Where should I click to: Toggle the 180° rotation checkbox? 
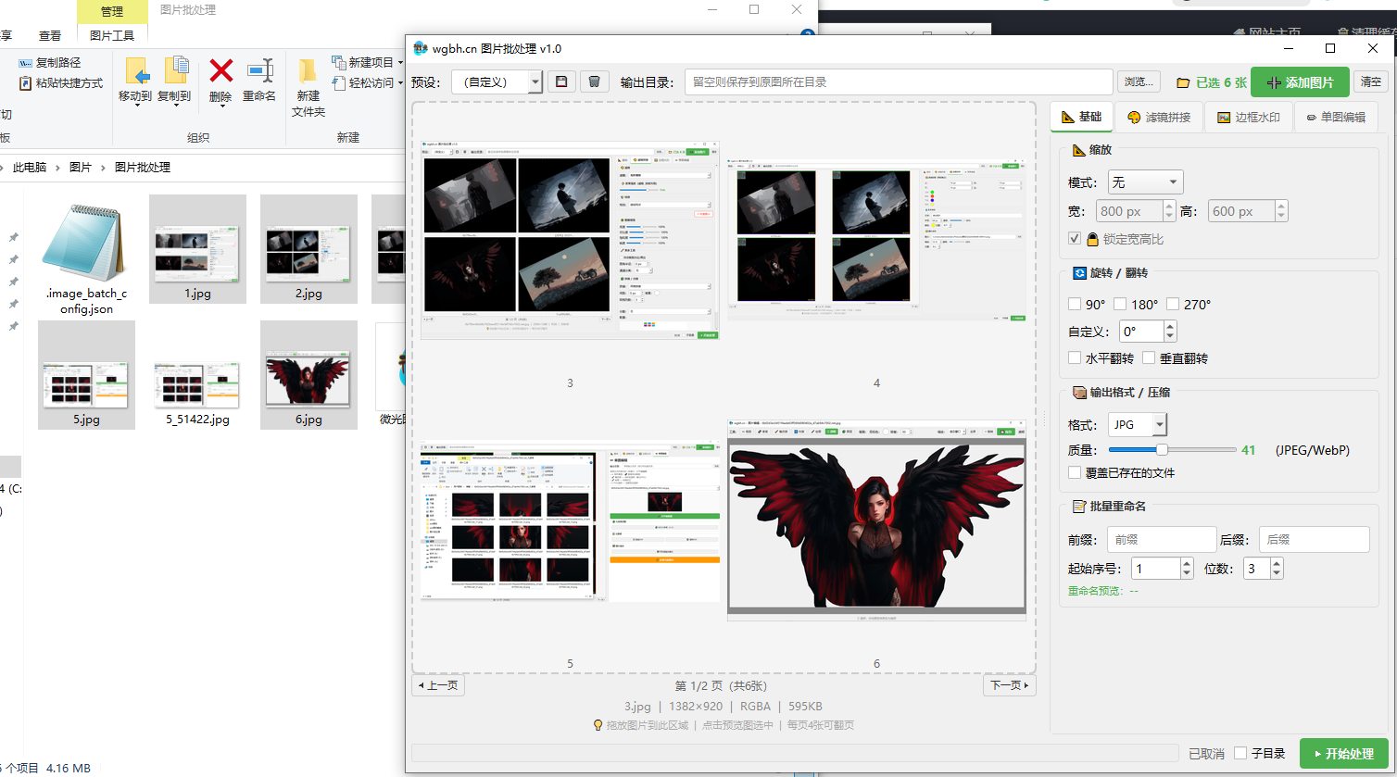tap(1120, 304)
